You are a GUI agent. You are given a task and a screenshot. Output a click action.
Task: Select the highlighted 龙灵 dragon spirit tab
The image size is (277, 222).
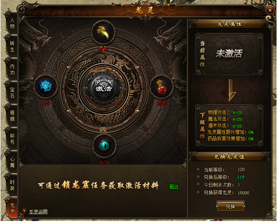pos(11,209)
